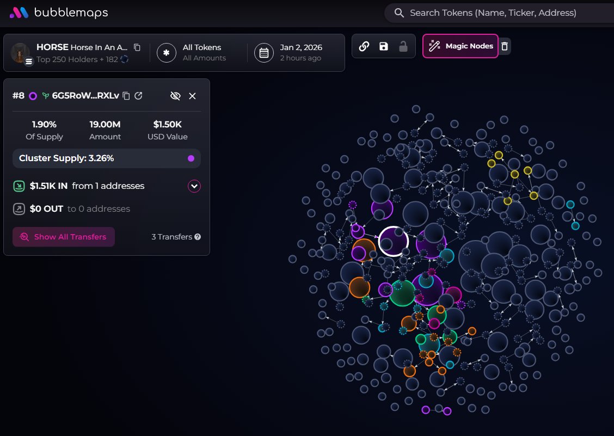
Task: Toggle Magic Nodes mode
Action: coord(461,46)
